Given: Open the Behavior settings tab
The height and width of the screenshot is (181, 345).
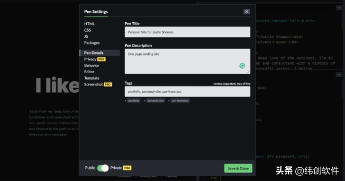Looking at the screenshot, I should (91, 65).
